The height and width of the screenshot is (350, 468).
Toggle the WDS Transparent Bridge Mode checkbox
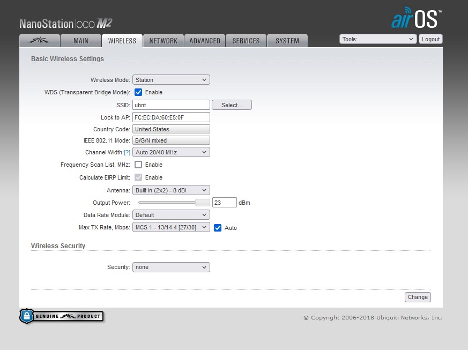click(x=138, y=92)
